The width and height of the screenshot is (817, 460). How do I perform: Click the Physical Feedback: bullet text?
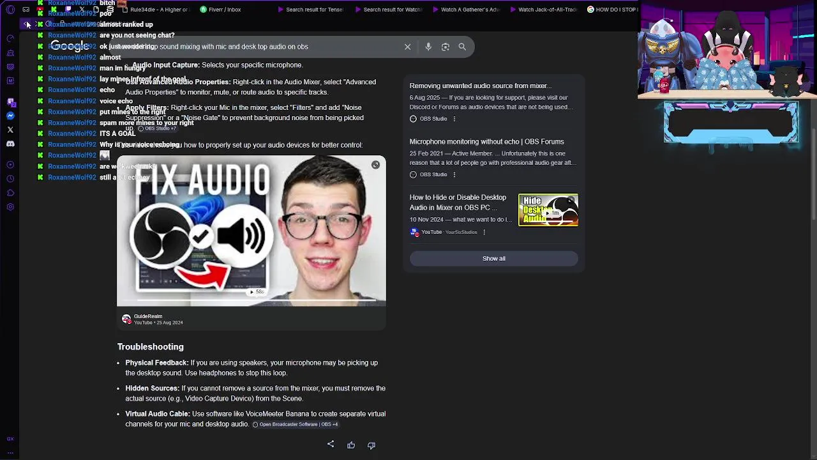click(x=157, y=363)
